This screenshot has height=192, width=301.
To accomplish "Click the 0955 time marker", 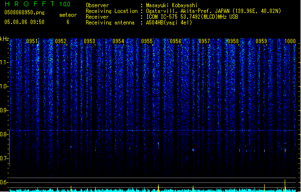I will click(147, 41).
